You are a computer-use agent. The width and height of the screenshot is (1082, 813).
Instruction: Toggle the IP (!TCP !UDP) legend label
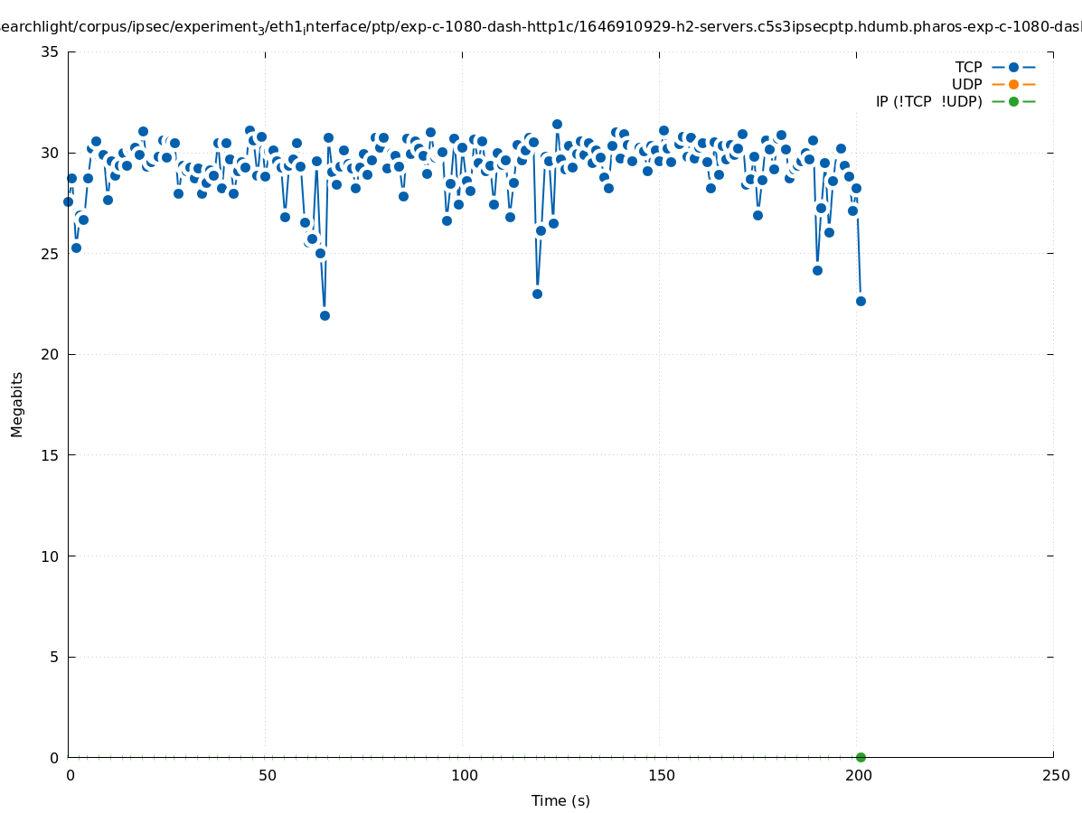tap(928, 101)
